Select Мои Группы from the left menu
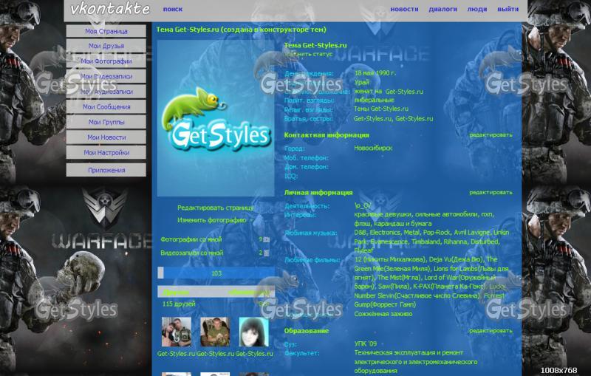The image size is (591, 376). [x=106, y=122]
